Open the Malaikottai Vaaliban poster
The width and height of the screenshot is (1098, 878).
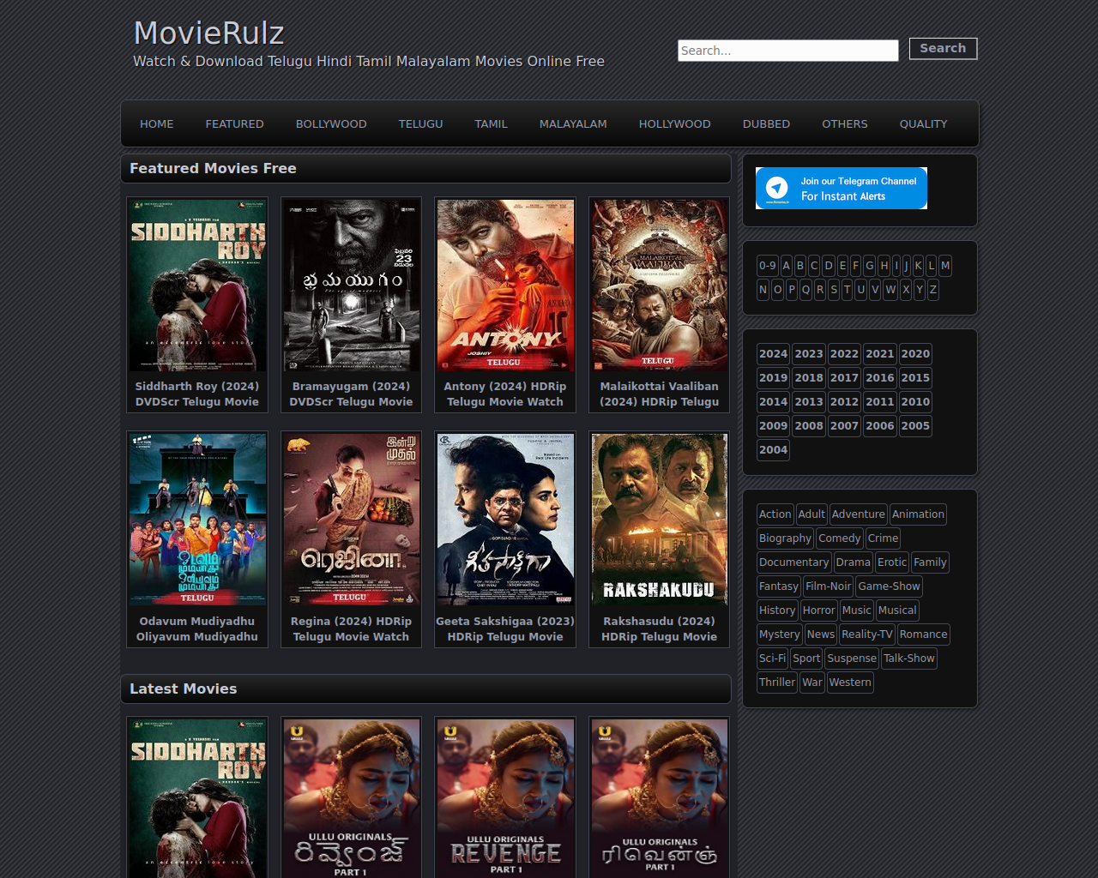[660, 286]
